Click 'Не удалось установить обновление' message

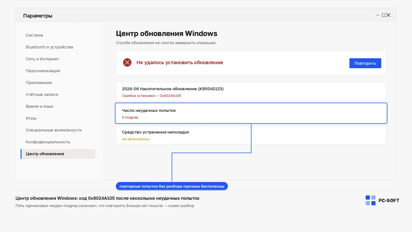(x=180, y=62)
